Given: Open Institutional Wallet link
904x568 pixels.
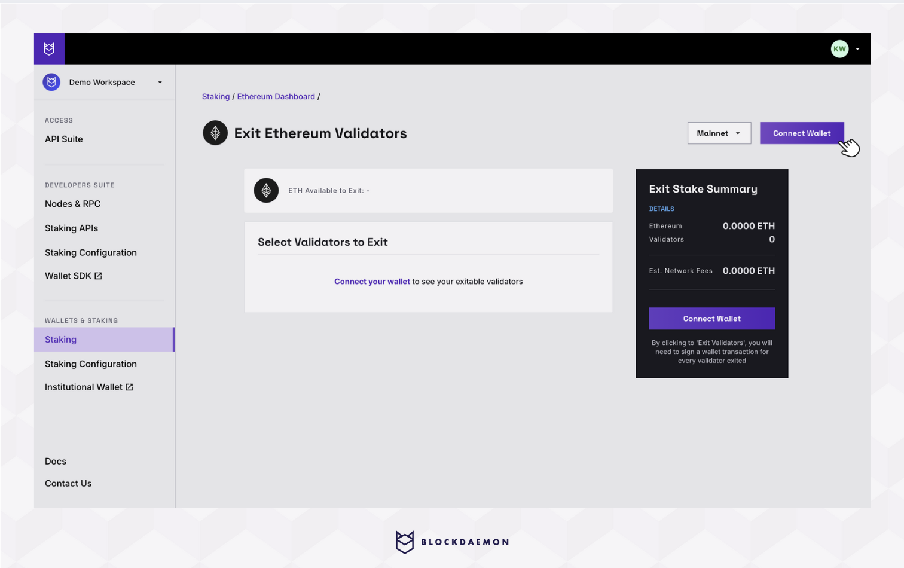Looking at the screenshot, I should point(89,387).
